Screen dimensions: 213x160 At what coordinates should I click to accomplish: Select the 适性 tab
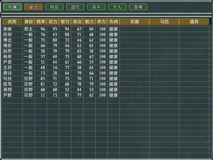pos(75,7)
